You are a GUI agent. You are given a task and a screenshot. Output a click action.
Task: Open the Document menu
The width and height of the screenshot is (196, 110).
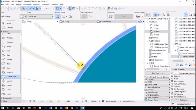pos(27,5)
